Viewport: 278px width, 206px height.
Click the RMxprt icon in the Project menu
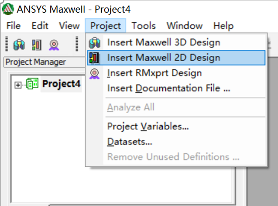(x=95, y=73)
